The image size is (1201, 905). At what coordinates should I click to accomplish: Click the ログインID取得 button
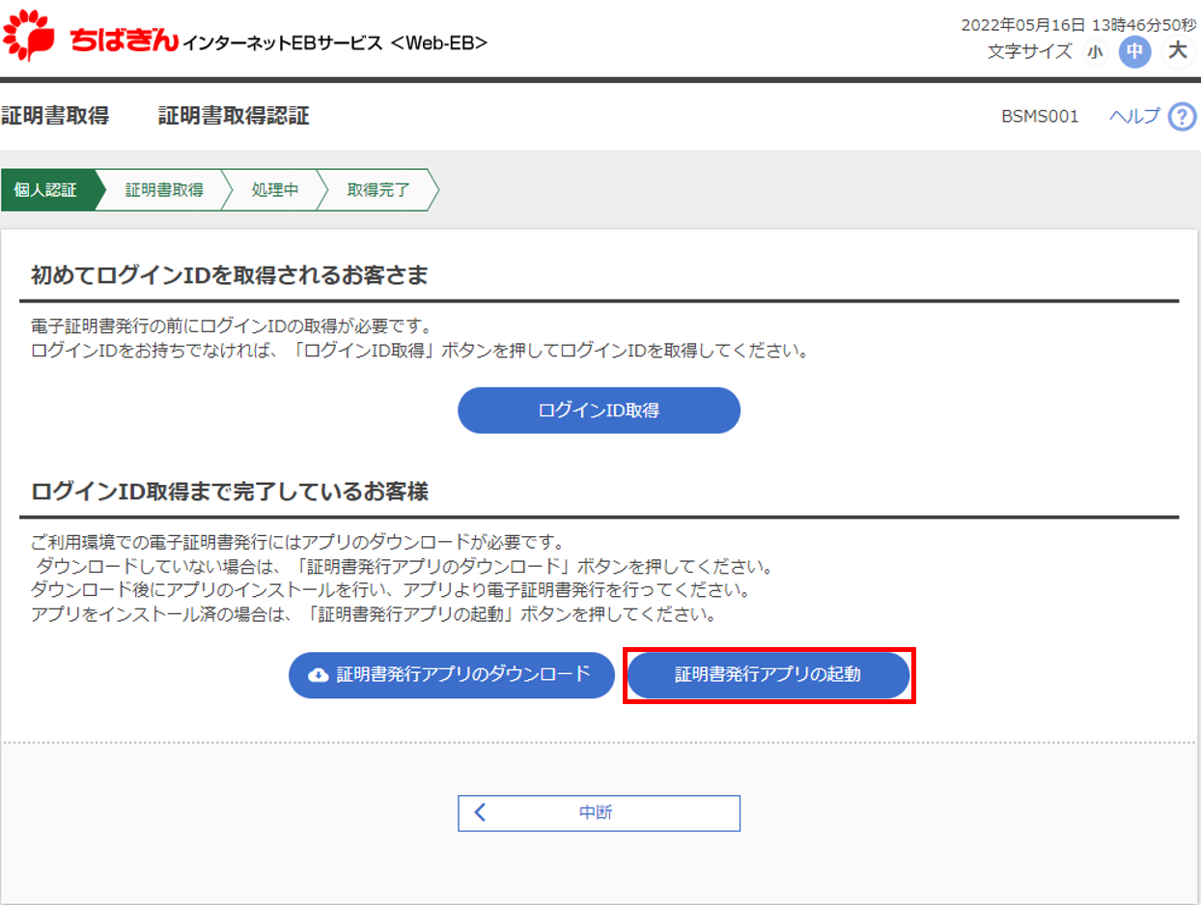[599, 410]
